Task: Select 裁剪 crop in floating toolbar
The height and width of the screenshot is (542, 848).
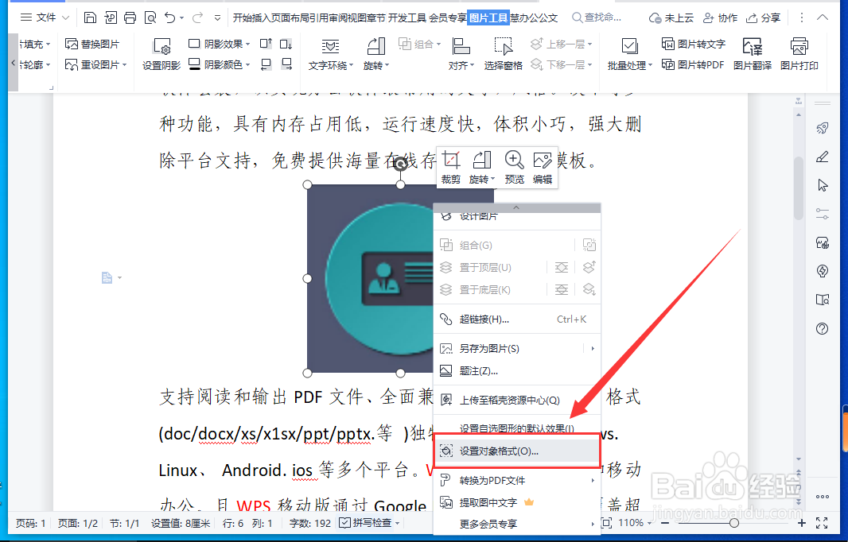Action: [x=450, y=168]
